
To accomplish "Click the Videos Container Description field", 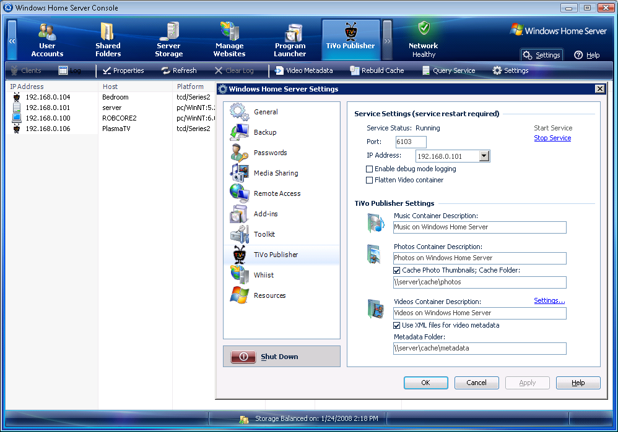I will point(480,313).
